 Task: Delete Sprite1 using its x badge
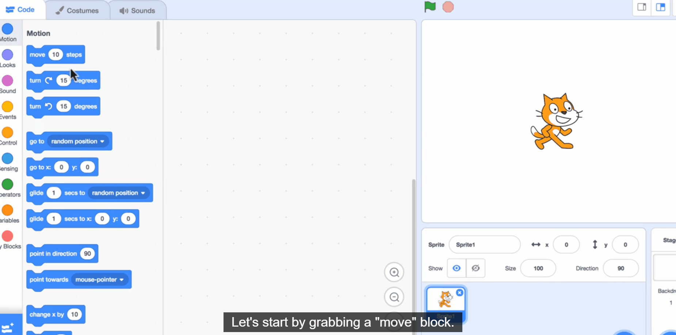(459, 293)
